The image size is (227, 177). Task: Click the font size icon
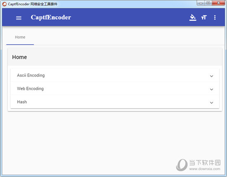point(204,17)
